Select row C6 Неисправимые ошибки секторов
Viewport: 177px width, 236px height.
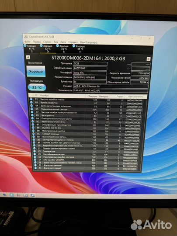(x=88, y=157)
